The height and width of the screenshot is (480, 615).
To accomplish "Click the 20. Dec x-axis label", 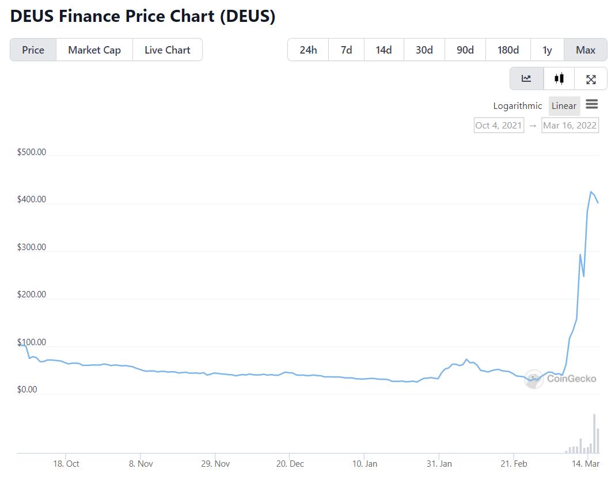I will tap(290, 463).
